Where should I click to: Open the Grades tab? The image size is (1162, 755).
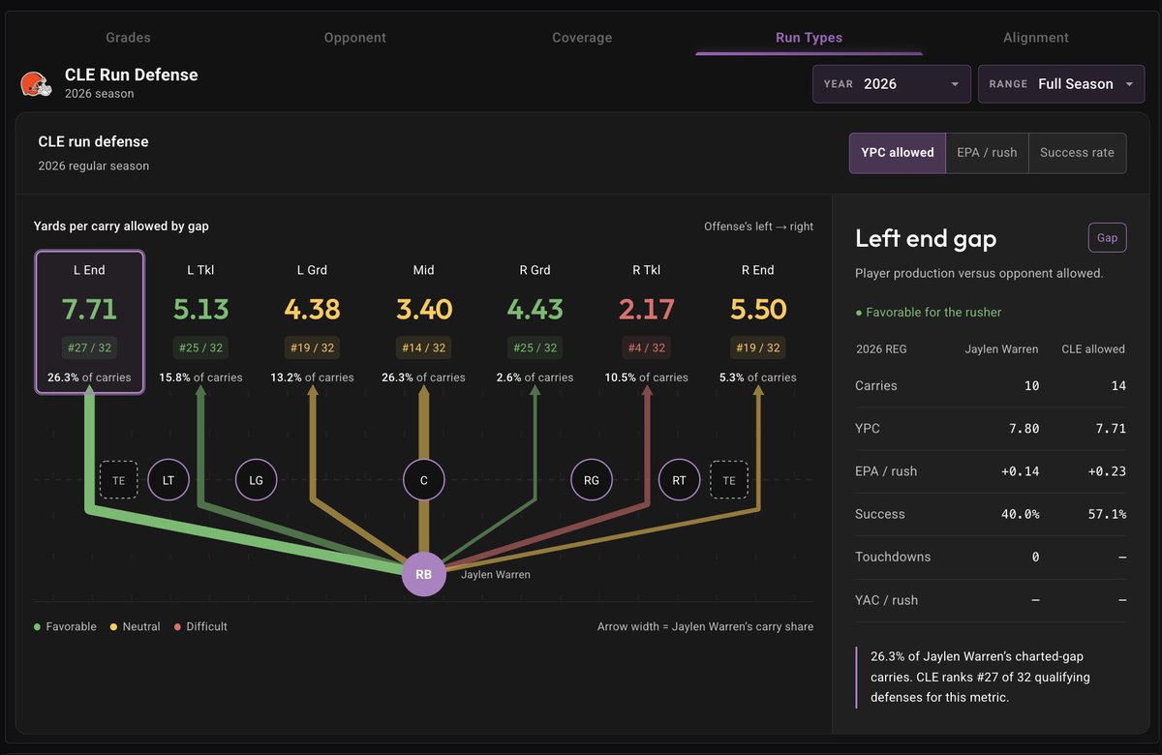[x=128, y=38]
